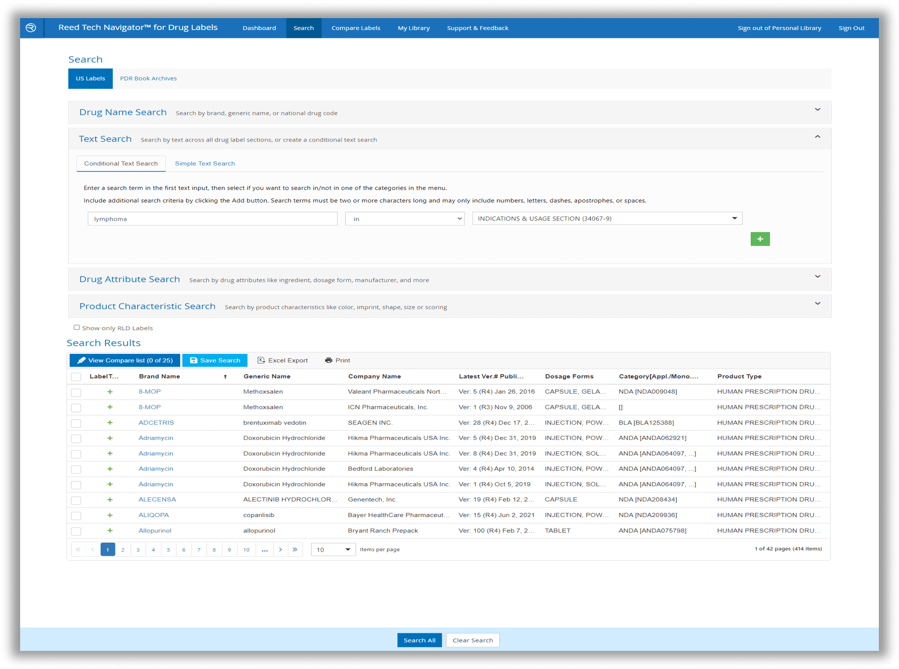Expand the ALECENSA row plus icon
899x669 pixels.
tap(110, 499)
